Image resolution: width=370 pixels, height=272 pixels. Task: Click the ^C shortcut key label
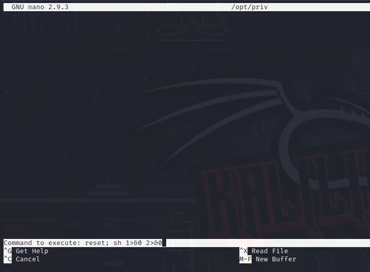(x=8, y=259)
